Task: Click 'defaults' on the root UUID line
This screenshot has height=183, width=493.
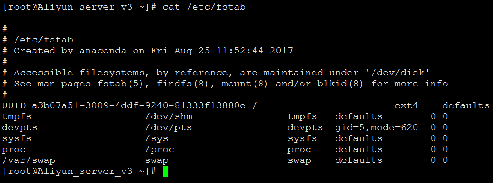Action: pos(466,105)
